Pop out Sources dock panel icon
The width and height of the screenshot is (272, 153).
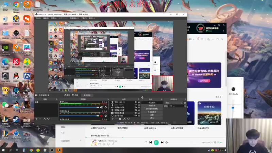pyautogui.click(x=138, y=99)
